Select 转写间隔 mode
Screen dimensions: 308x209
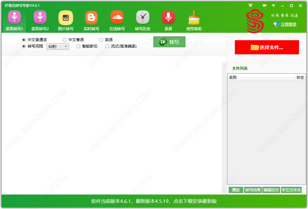[x=32, y=46]
